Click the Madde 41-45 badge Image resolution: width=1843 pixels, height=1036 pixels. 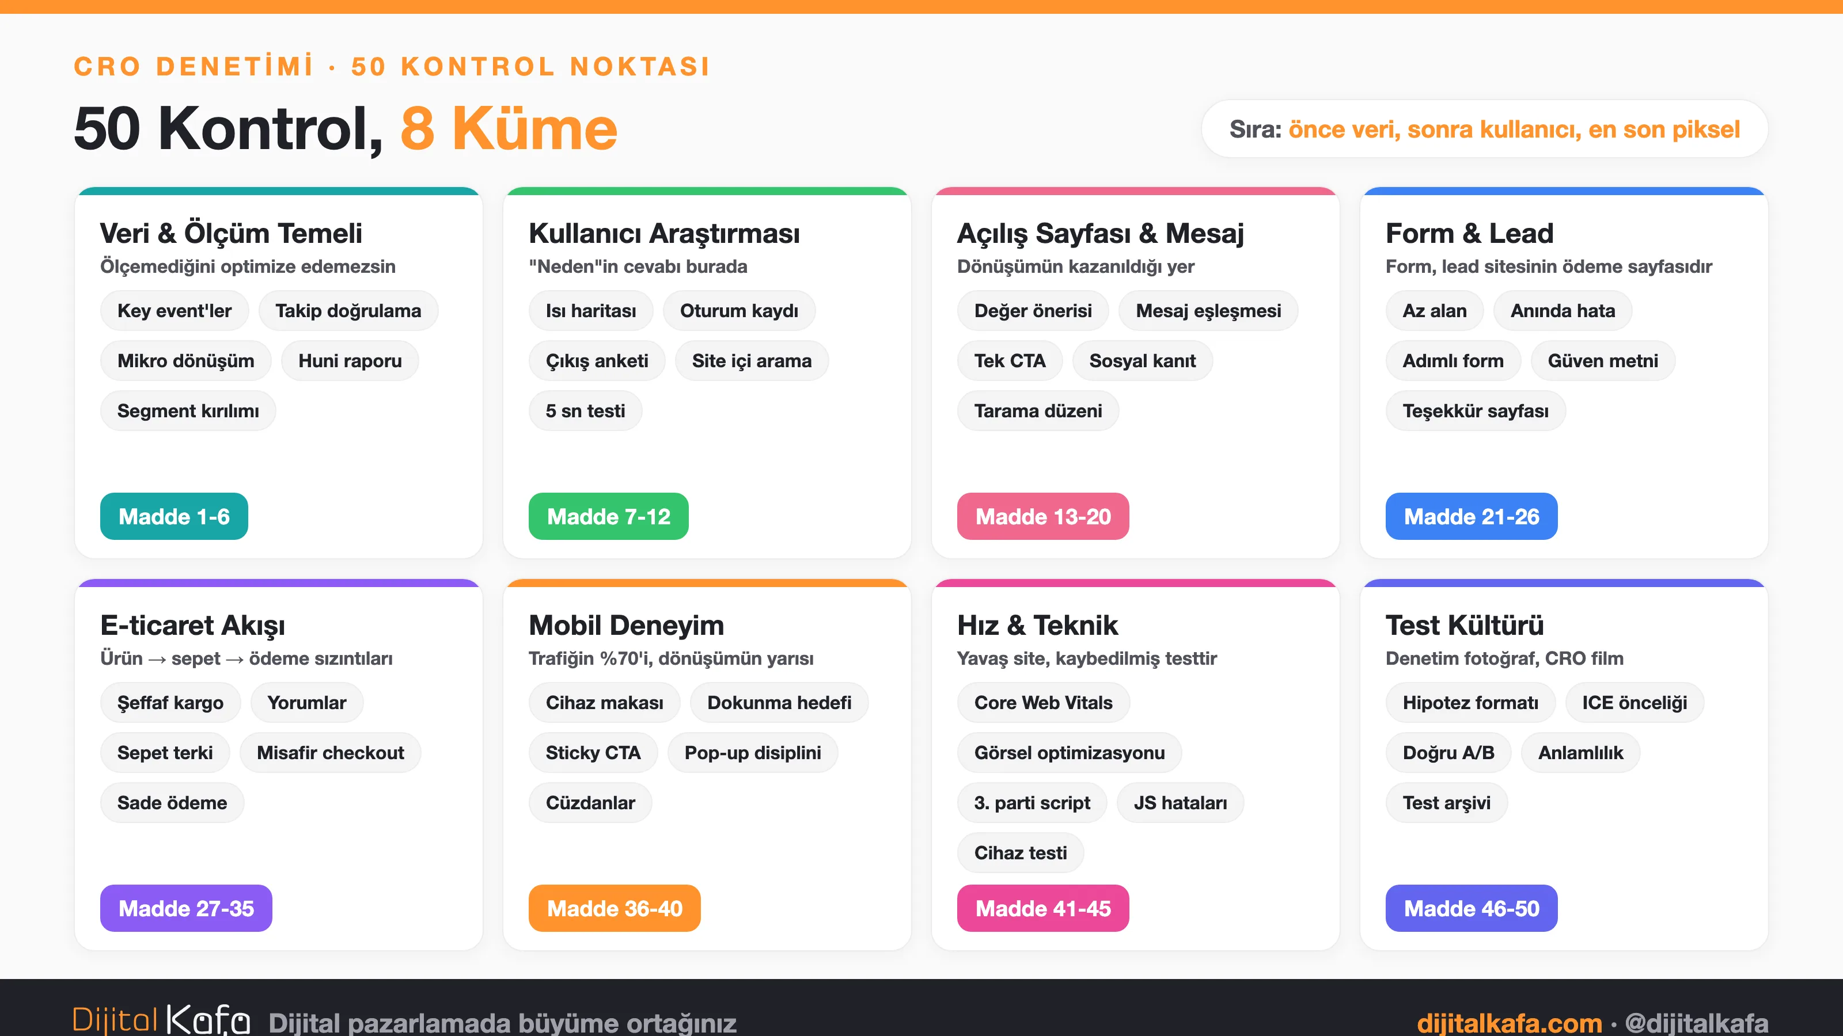[1043, 908]
